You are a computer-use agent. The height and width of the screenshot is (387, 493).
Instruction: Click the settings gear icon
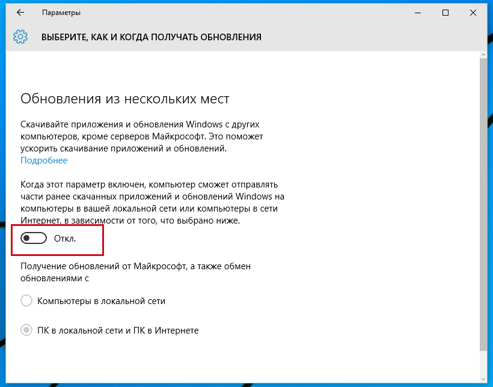coord(20,37)
